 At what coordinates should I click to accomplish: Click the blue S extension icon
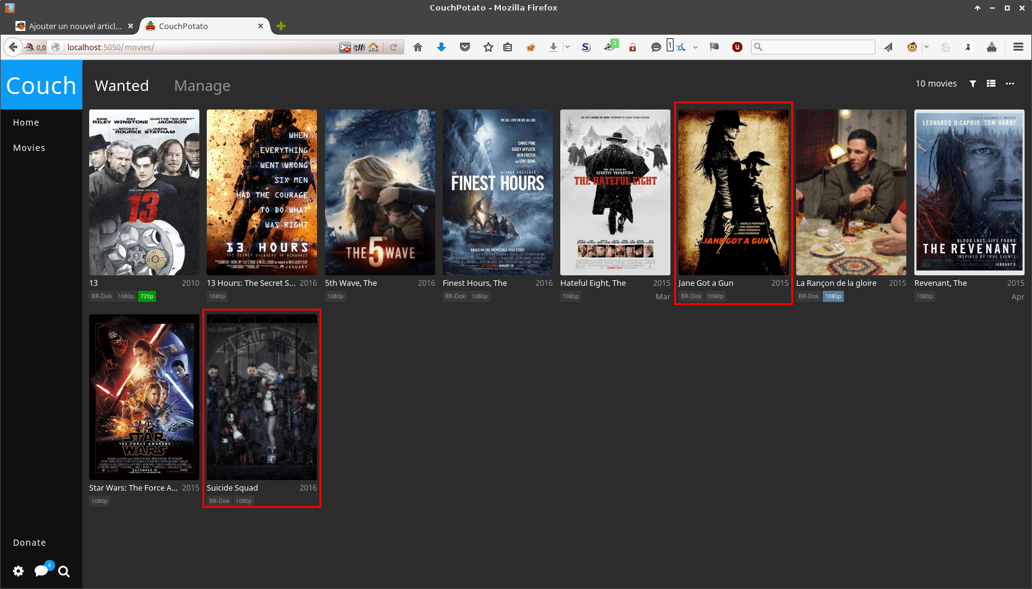tap(586, 47)
